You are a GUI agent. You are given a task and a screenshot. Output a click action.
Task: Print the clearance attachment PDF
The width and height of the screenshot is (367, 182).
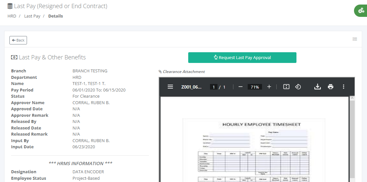coord(331,87)
